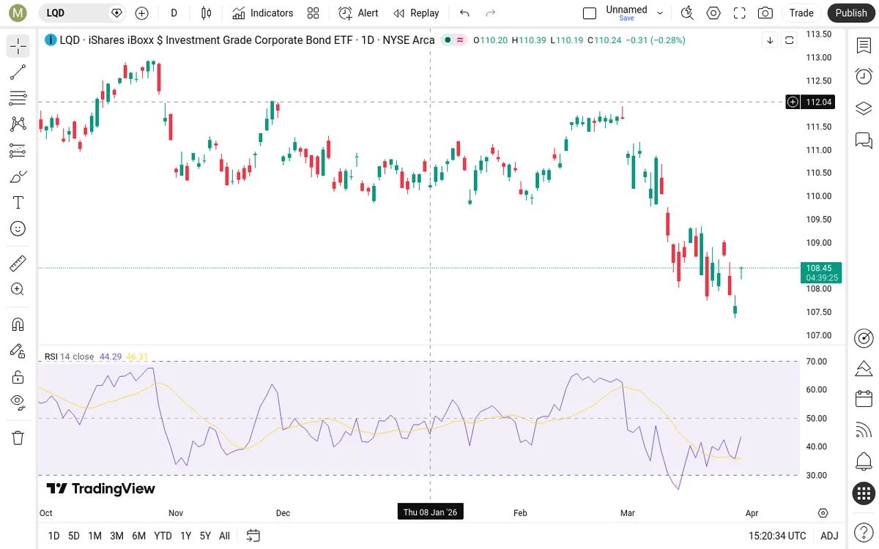Create an Alert
Image resolution: width=879 pixels, height=549 pixels.
point(359,13)
